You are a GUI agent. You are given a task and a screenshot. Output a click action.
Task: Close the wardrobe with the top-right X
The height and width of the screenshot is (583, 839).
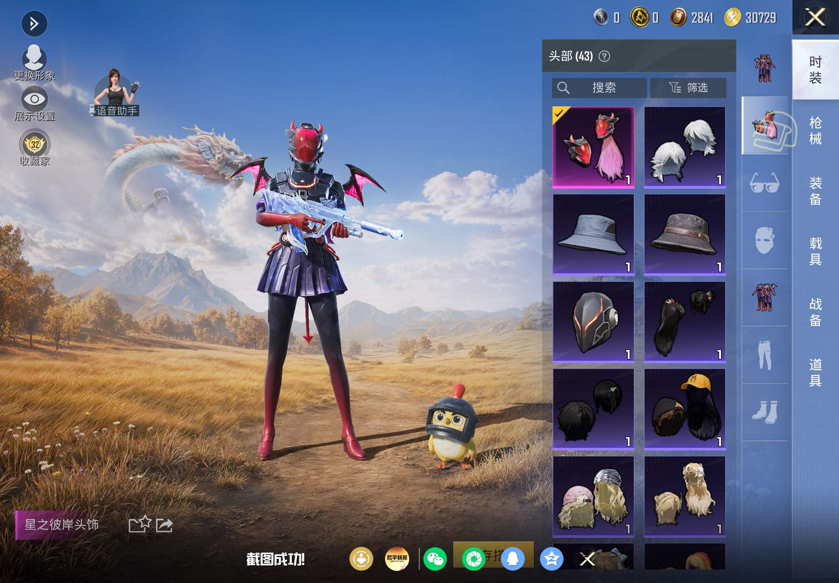click(815, 17)
